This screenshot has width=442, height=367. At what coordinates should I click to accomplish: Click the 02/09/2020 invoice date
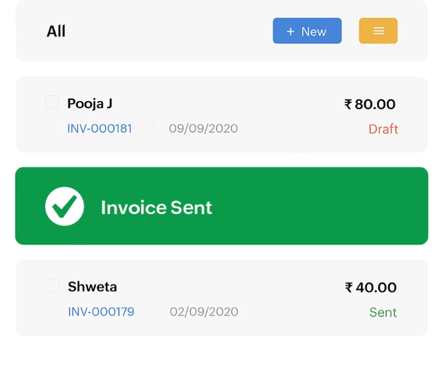[x=204, y=312]
